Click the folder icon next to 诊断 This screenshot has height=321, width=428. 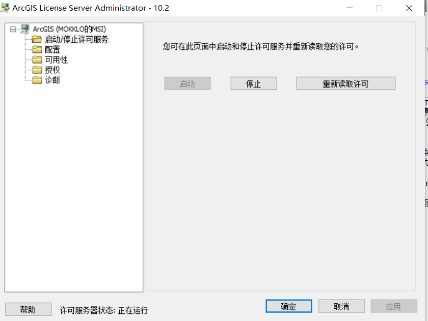tap(37, 80)
